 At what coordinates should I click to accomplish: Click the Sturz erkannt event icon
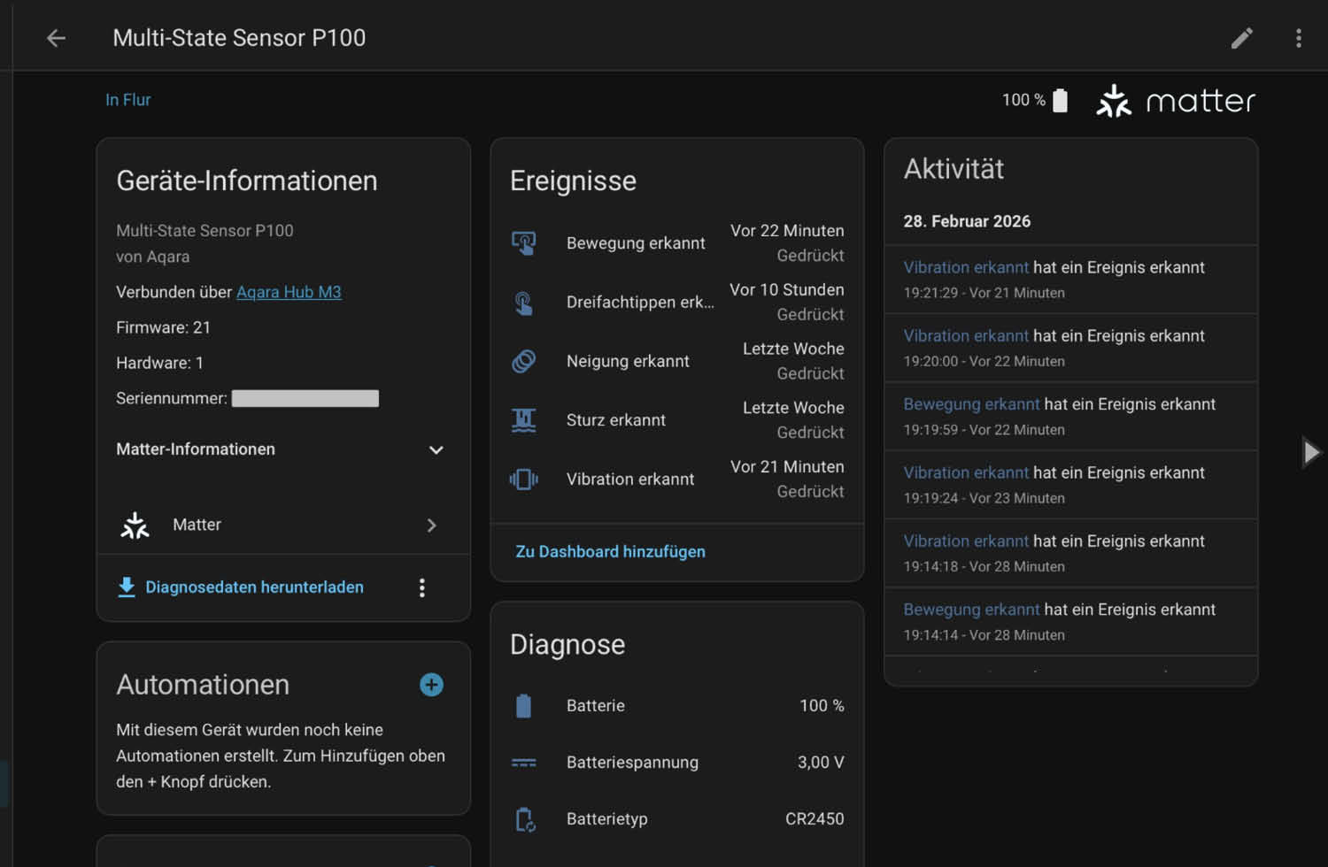point(524,420)
